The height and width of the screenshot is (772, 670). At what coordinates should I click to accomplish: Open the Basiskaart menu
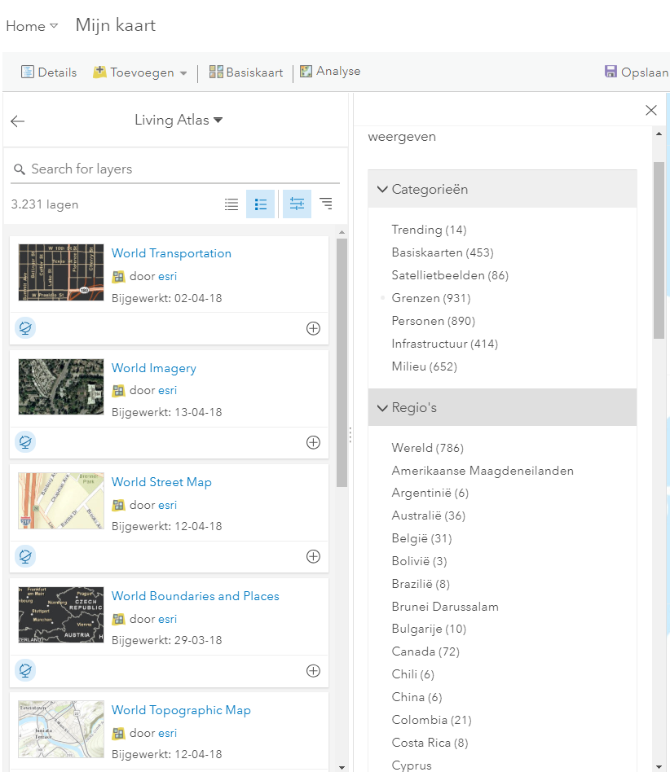pyautogui.click(x=245, y=72)
